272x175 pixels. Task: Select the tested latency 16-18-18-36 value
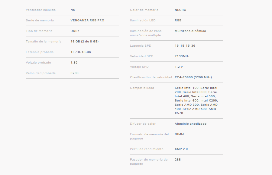(x=81, y=52)
